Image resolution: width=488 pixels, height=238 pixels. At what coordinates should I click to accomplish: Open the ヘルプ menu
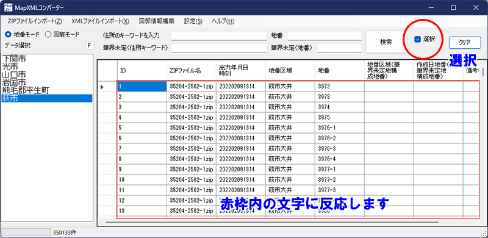(223, 21)
